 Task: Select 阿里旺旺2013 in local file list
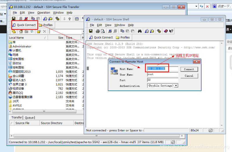21,72
